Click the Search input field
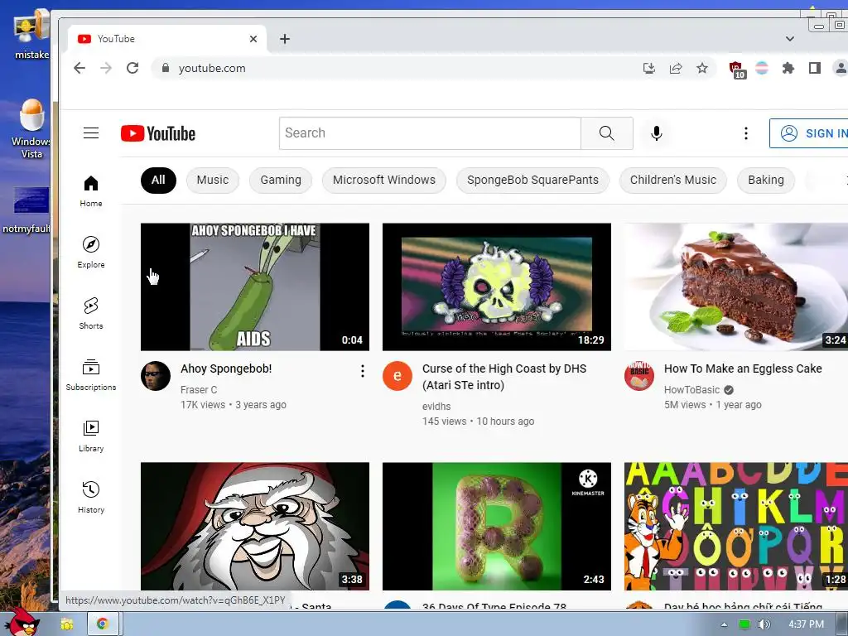848x636 pixels. [431, 133]
